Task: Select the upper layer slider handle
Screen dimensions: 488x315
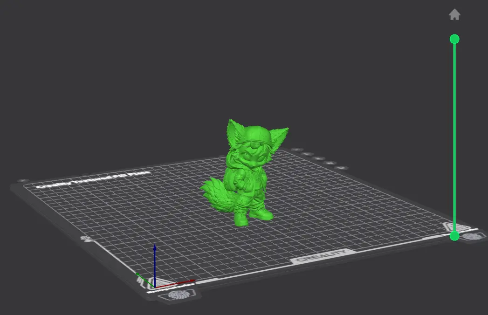Action: coord(454,39)
